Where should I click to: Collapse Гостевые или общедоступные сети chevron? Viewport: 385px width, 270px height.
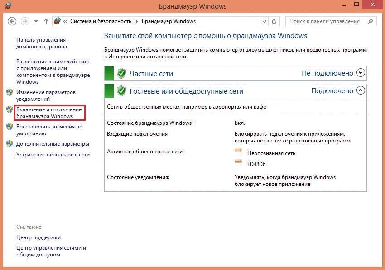361,90
